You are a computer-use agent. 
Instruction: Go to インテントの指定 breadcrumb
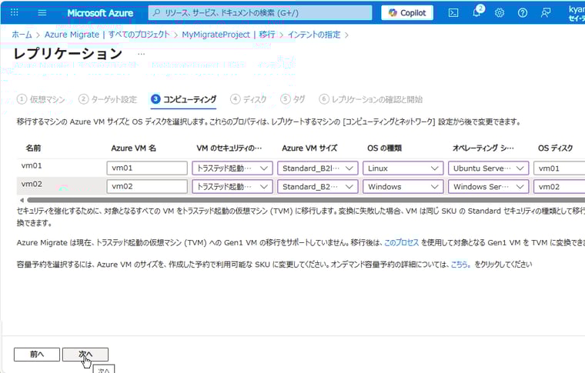(x=314, y=35)
